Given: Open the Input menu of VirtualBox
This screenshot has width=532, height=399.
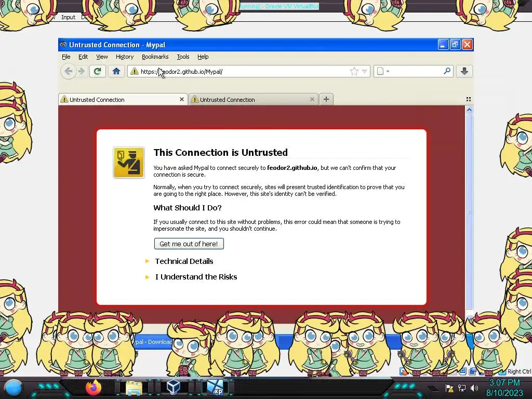Looking at the screenshot, I should click(68, 17).
